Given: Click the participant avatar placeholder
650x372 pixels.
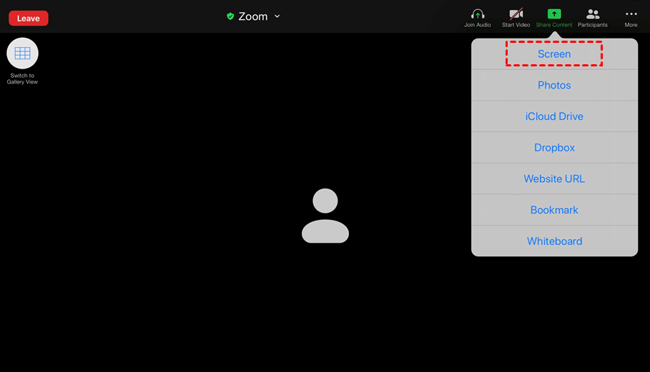Looking at the screenshot, I should coord(325,216).
